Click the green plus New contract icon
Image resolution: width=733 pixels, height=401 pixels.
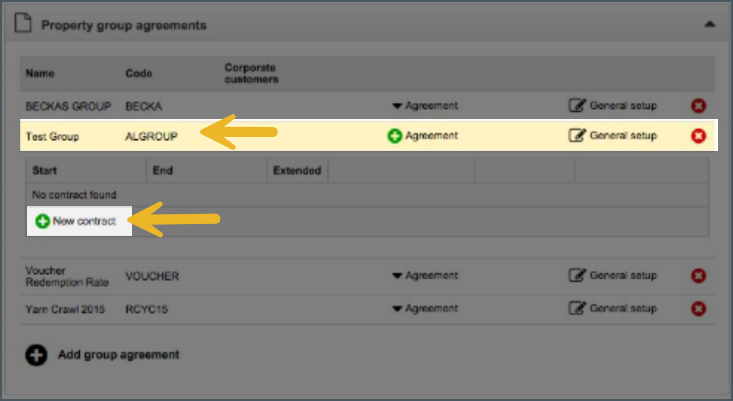coord(42,221)
